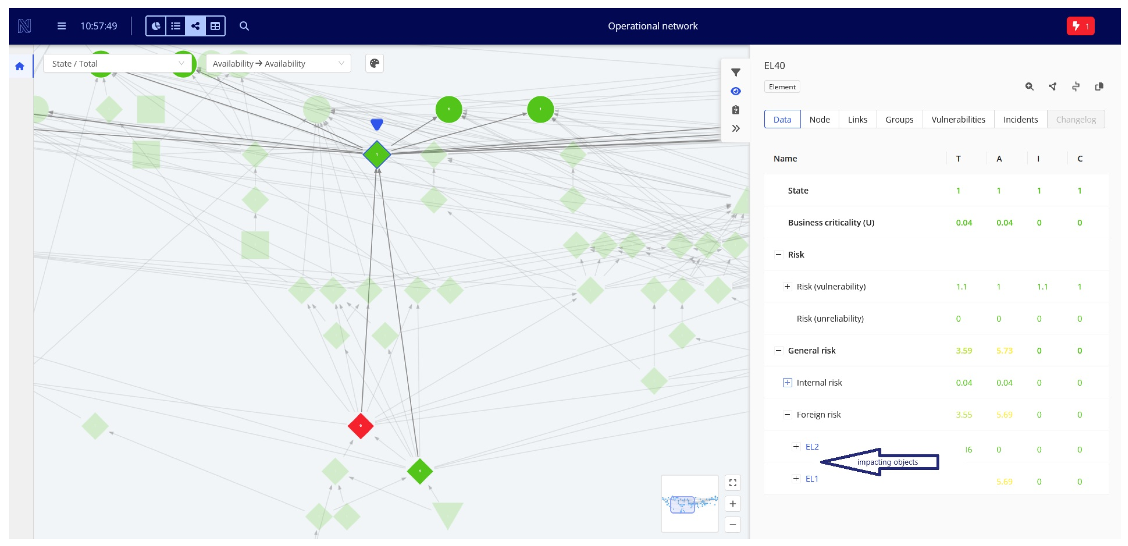
Task: Toggle fullscreen graph view
Action: (732, 483)
